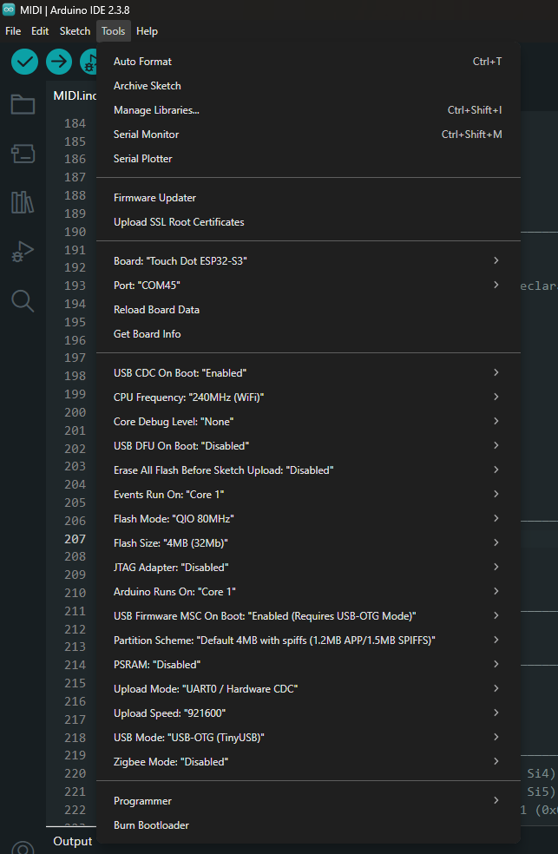Expand JTAG Adapter submenu
This screenshot has width=558, height=854.
coord(308,568)
